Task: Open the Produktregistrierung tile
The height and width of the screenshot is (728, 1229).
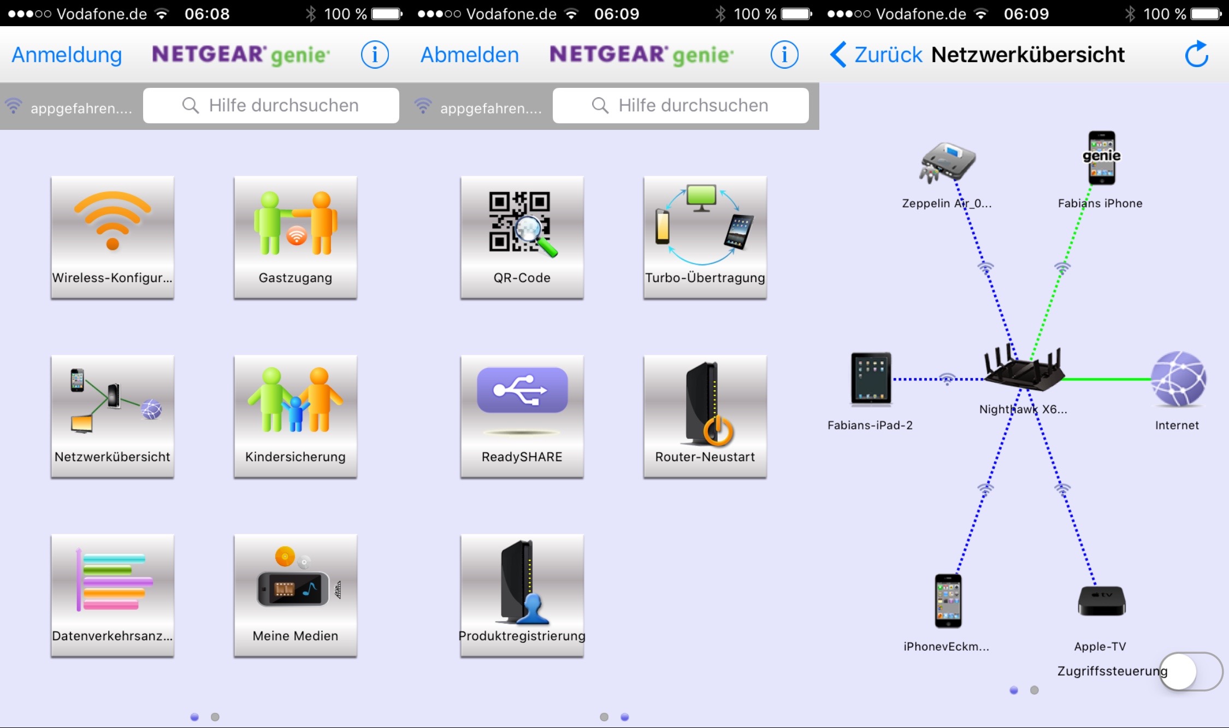Action: [x=522, y=595]
